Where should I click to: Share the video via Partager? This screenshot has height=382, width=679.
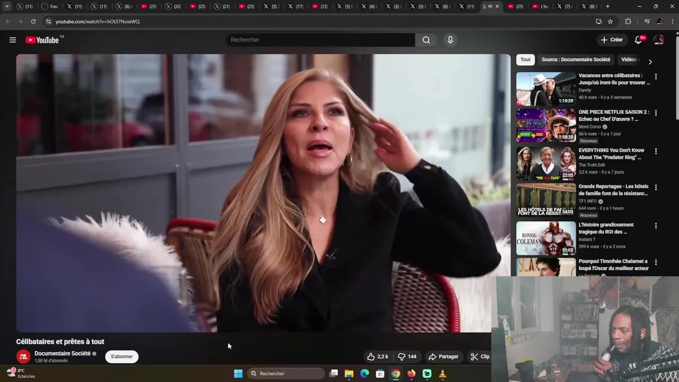point(443,357)
